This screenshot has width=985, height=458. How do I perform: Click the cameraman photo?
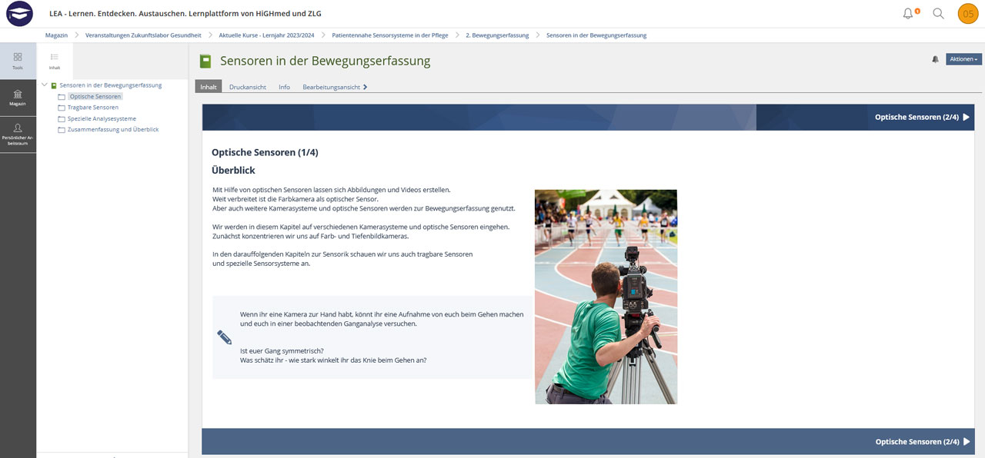coord(606,297)
